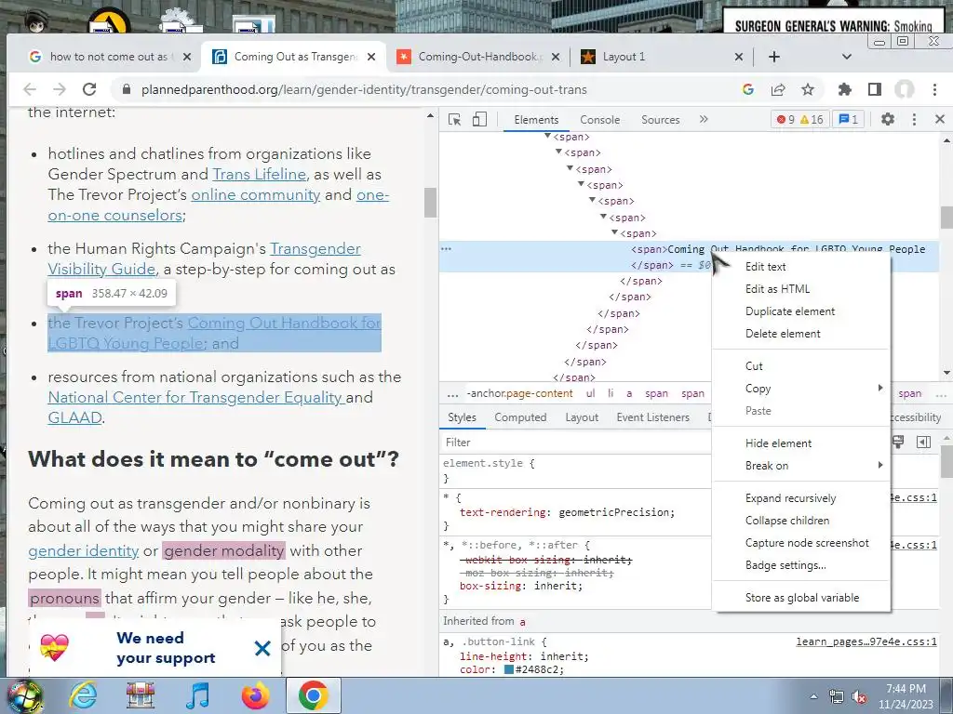Close the Coming-Out-Handbook tab

tap(556, 57)
